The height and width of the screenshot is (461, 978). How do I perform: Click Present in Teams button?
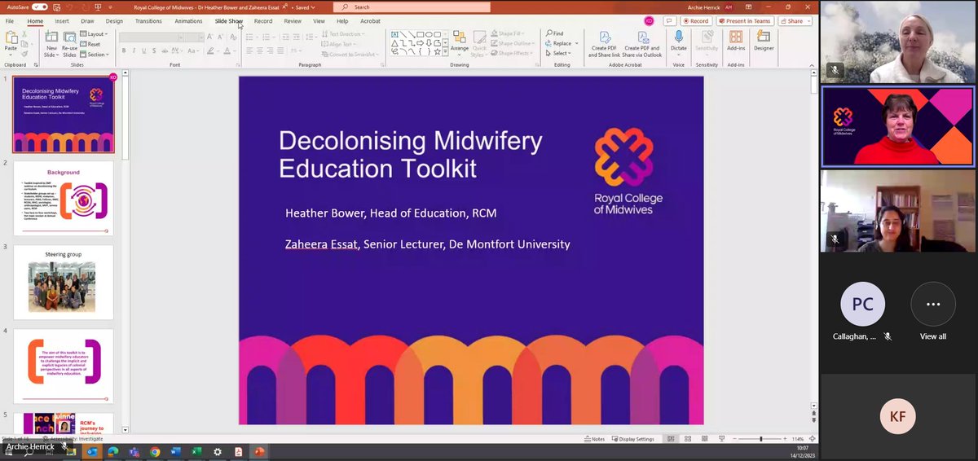pos(746,21)
